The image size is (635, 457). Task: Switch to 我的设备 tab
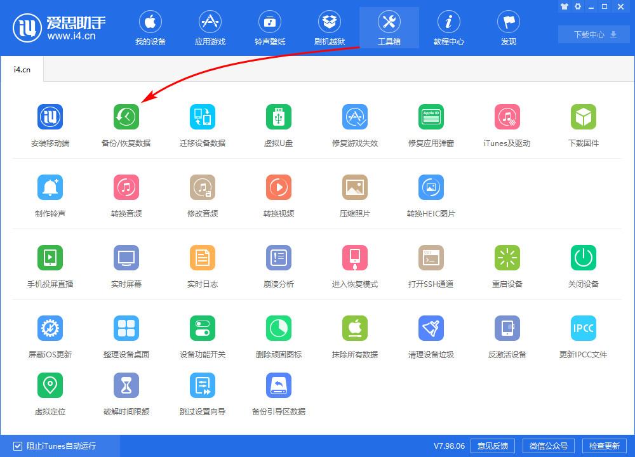[150, 28]
